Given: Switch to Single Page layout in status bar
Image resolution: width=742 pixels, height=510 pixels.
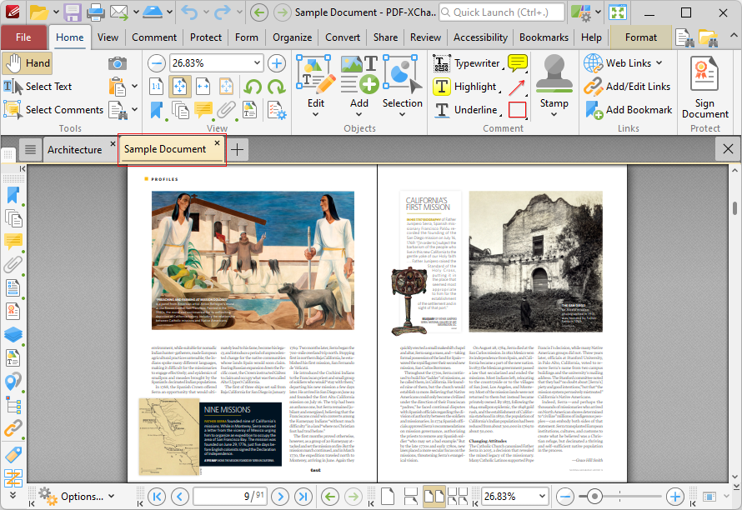Looking at the screenshot, I should point(388,497).
